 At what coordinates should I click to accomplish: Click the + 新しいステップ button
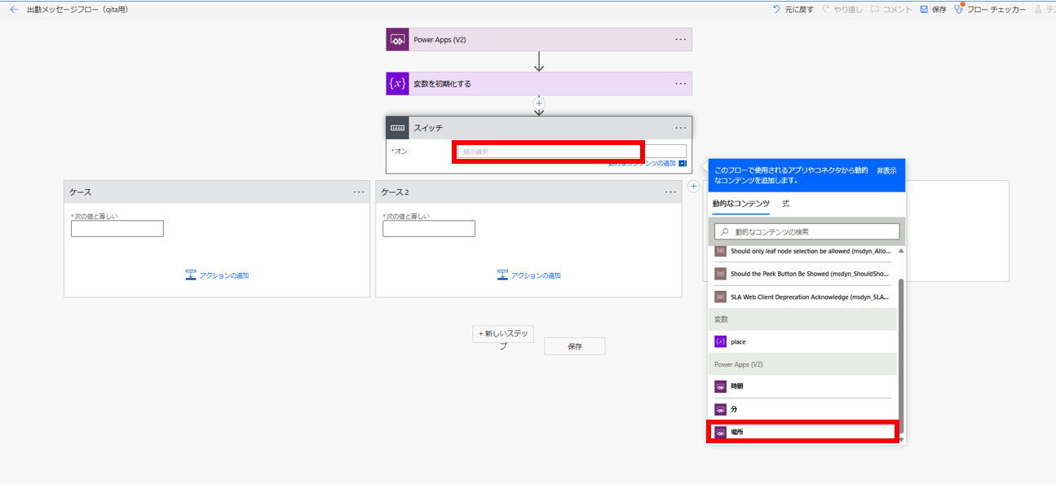[503, 334]
